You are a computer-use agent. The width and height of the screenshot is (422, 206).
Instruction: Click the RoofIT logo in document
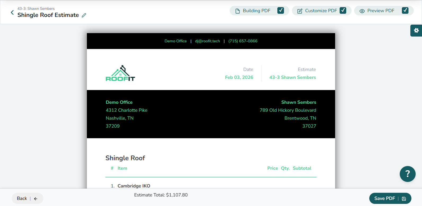pyautogui.click(x=120, y=73)
